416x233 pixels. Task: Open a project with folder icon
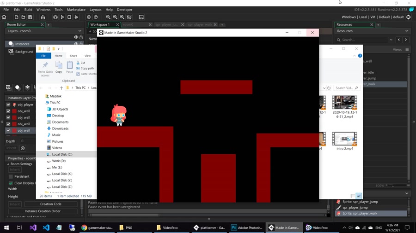tap(24, 17)
